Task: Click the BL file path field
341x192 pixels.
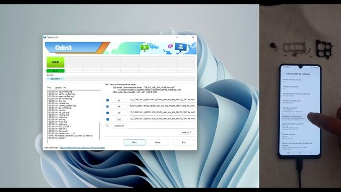Action: [163, 100]
